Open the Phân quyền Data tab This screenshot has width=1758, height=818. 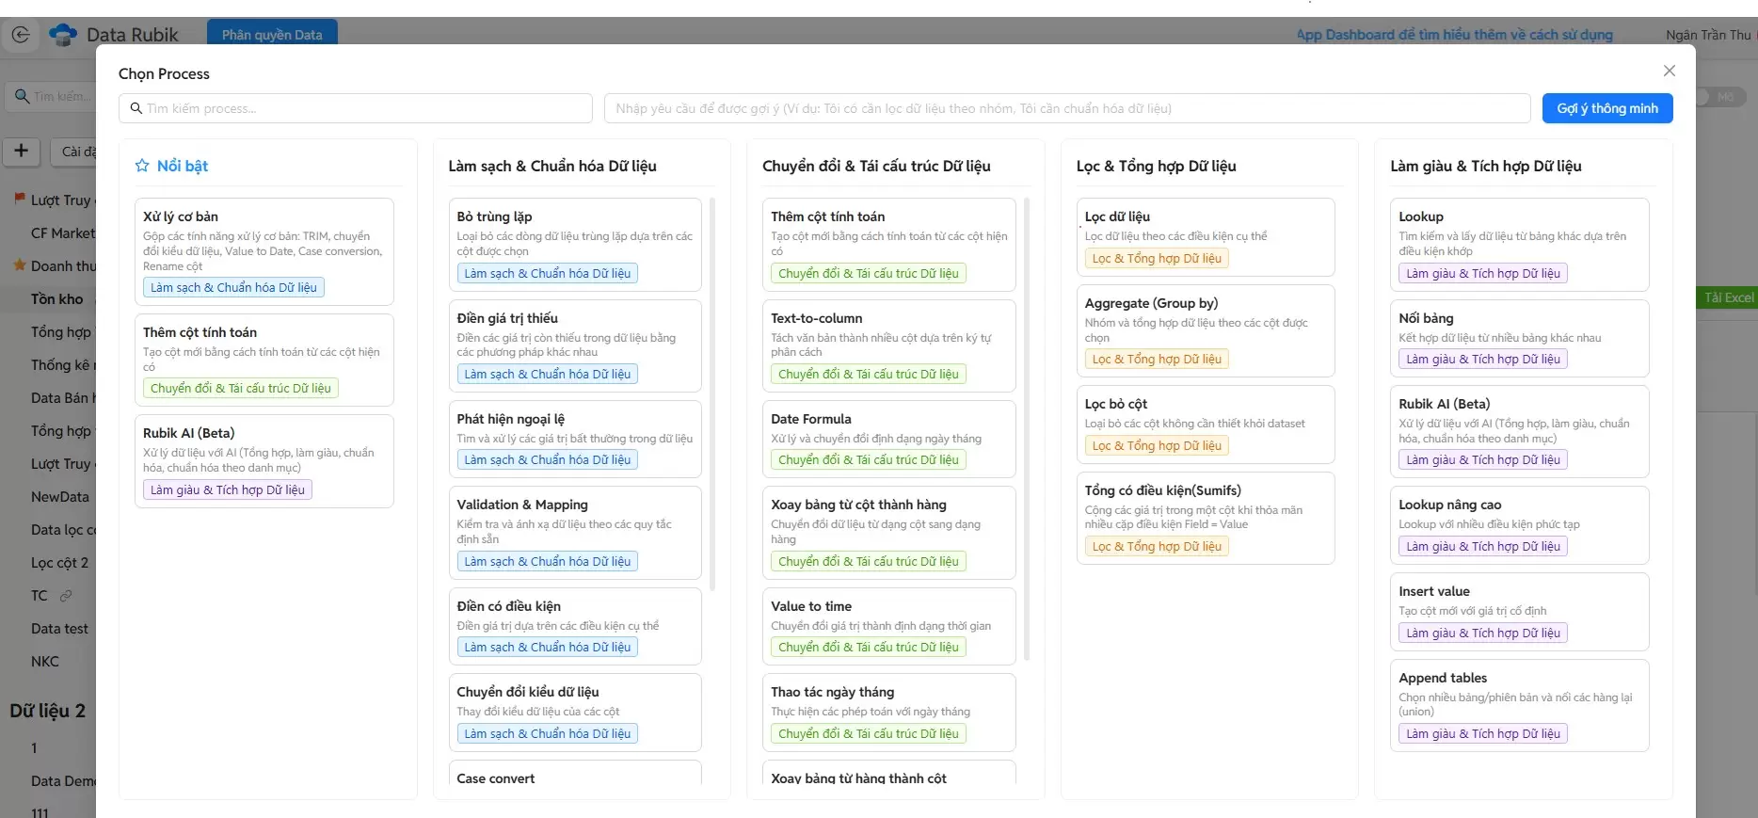pos(272,34)
